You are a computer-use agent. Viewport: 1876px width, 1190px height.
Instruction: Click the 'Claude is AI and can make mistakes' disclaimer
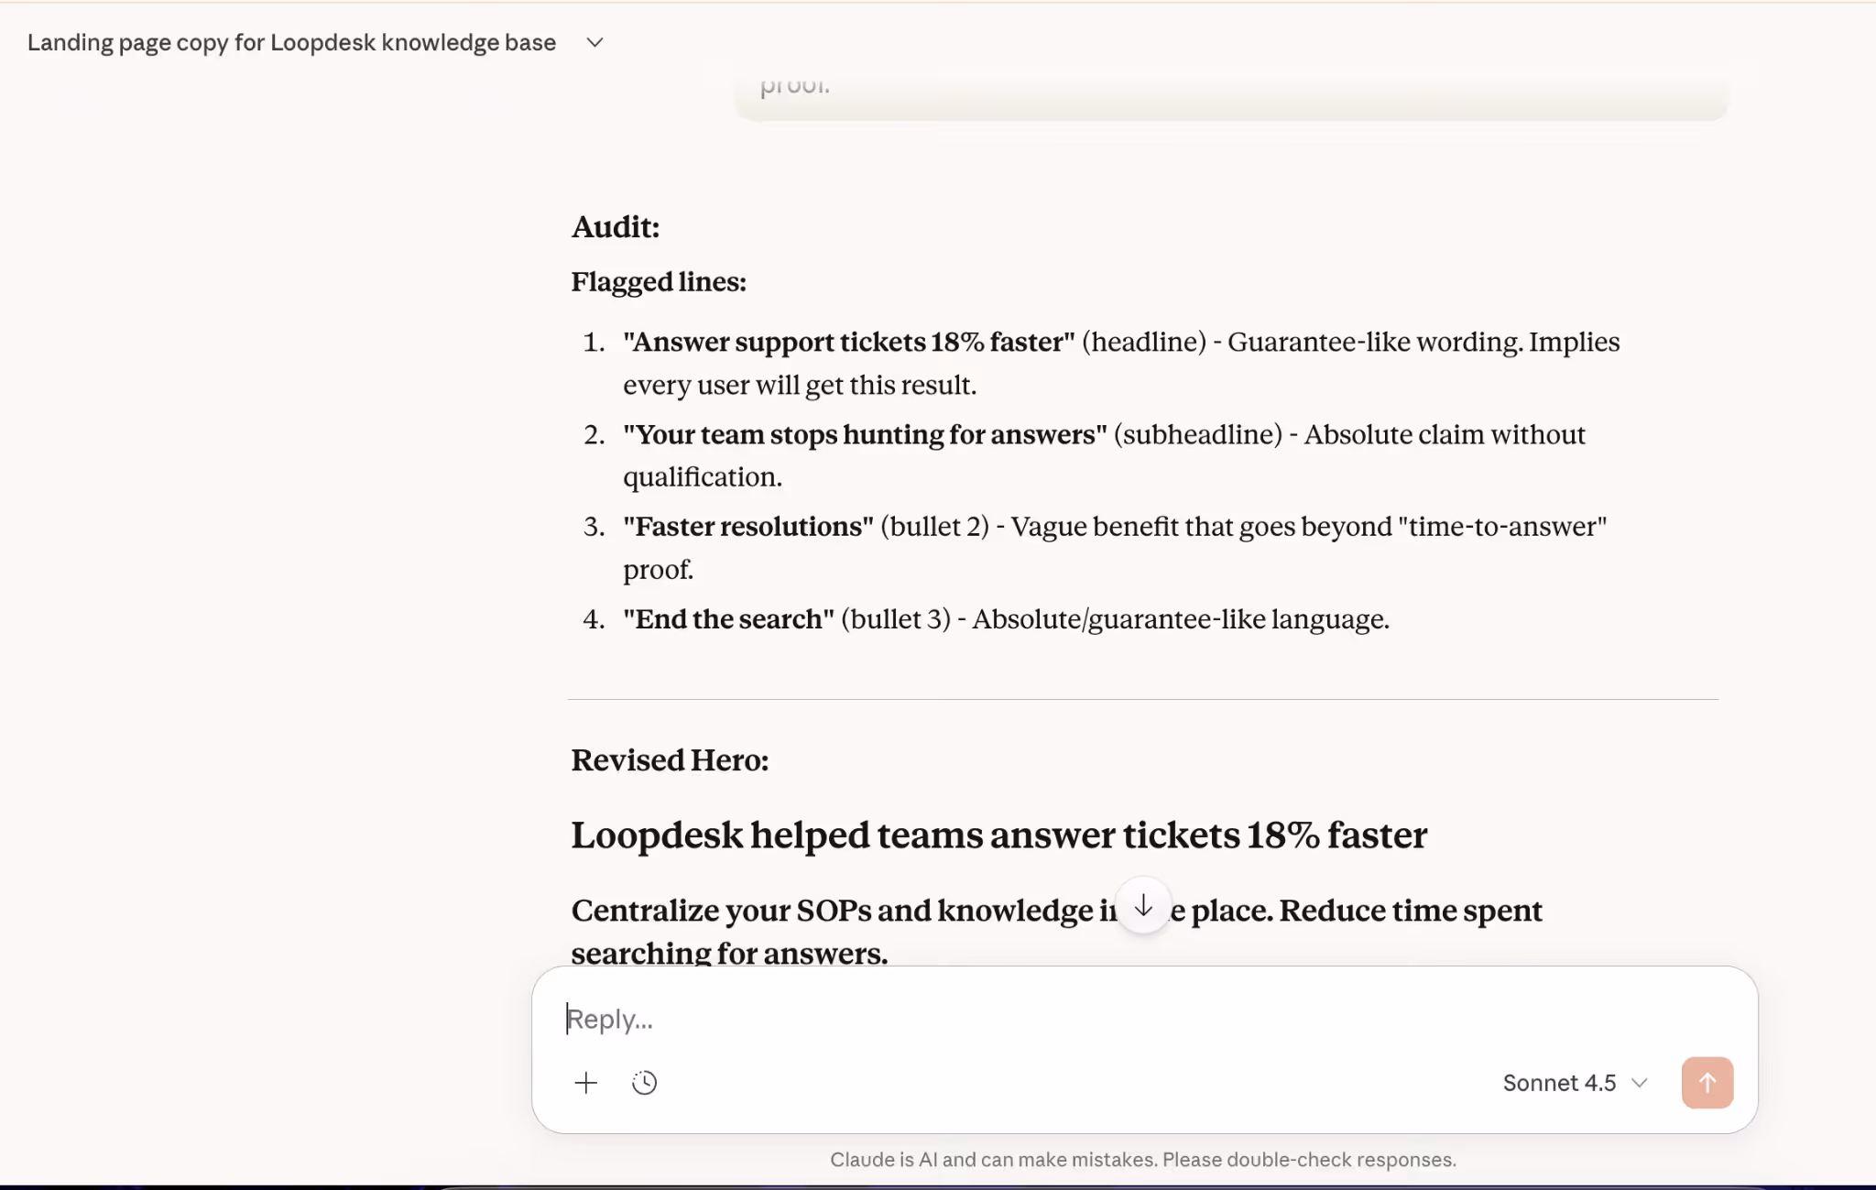[x=1143, y=1160]
